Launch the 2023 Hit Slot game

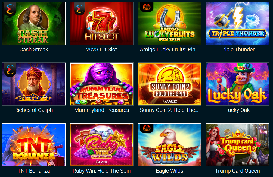point(101,23)
